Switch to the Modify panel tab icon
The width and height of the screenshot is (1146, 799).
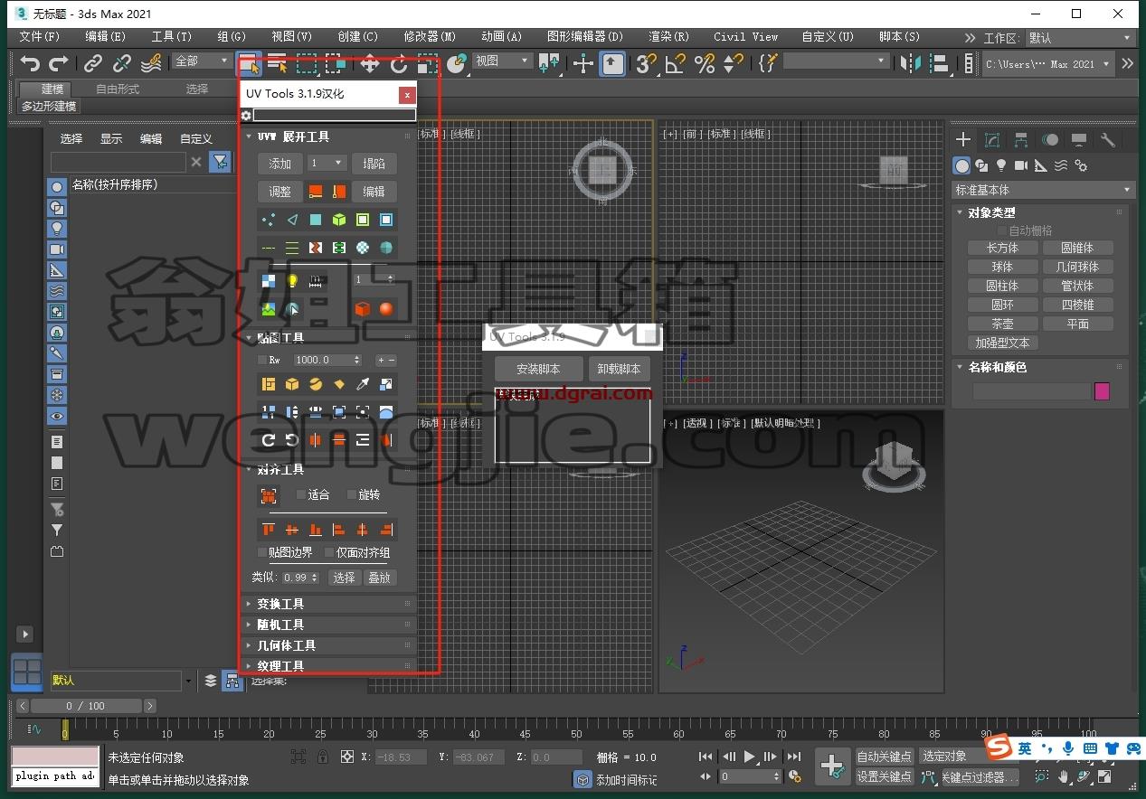coord(992,139)
